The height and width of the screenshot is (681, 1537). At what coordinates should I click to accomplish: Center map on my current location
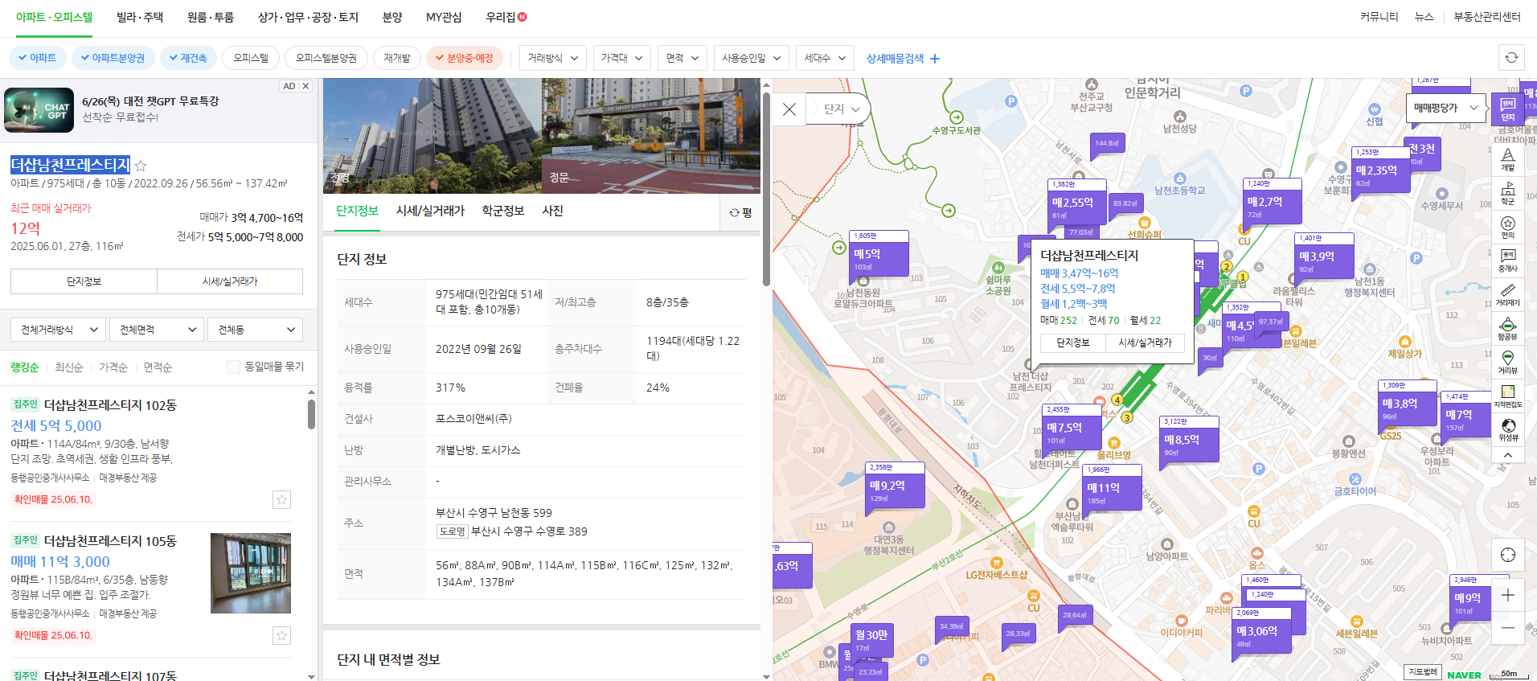coord(1508,555)
